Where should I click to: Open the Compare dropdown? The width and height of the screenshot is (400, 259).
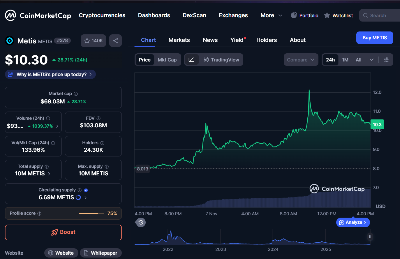[x=300, y=60]
